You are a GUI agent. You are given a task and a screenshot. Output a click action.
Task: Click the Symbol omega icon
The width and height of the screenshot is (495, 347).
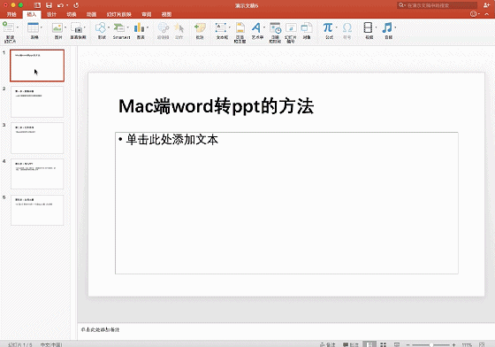(346, 27)
